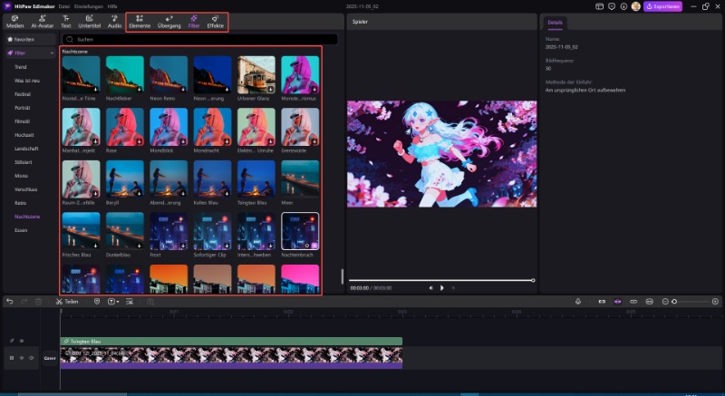This screenshot has height=396, width=725.
Task: Download the Neon Retro filter
Action: point(183,89)
